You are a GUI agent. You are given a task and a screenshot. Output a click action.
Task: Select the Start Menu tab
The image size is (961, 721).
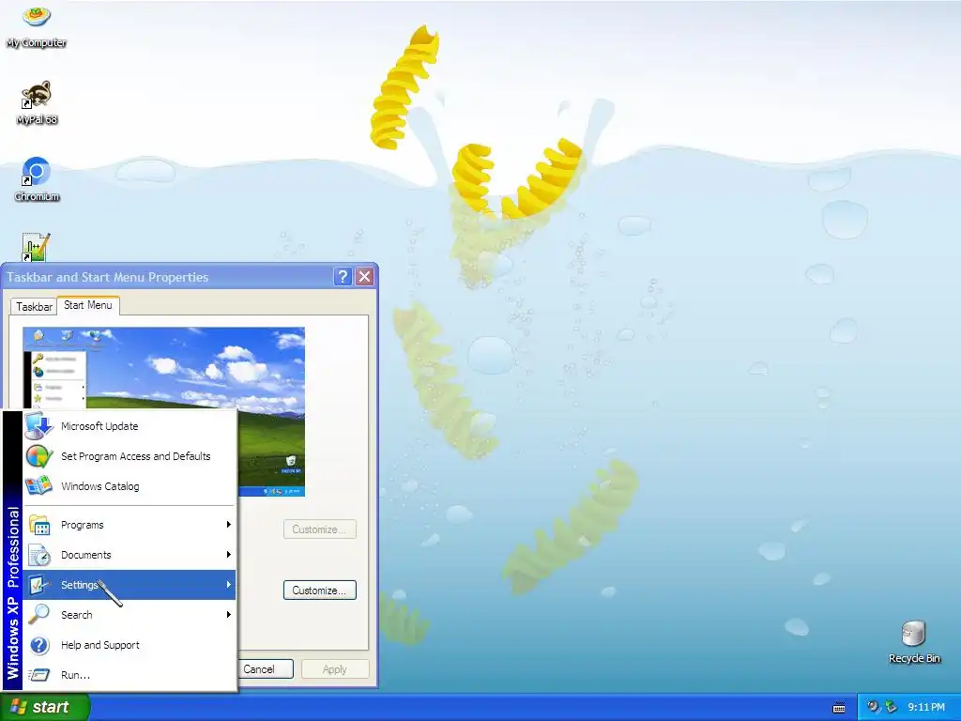[x=87, y=305]
